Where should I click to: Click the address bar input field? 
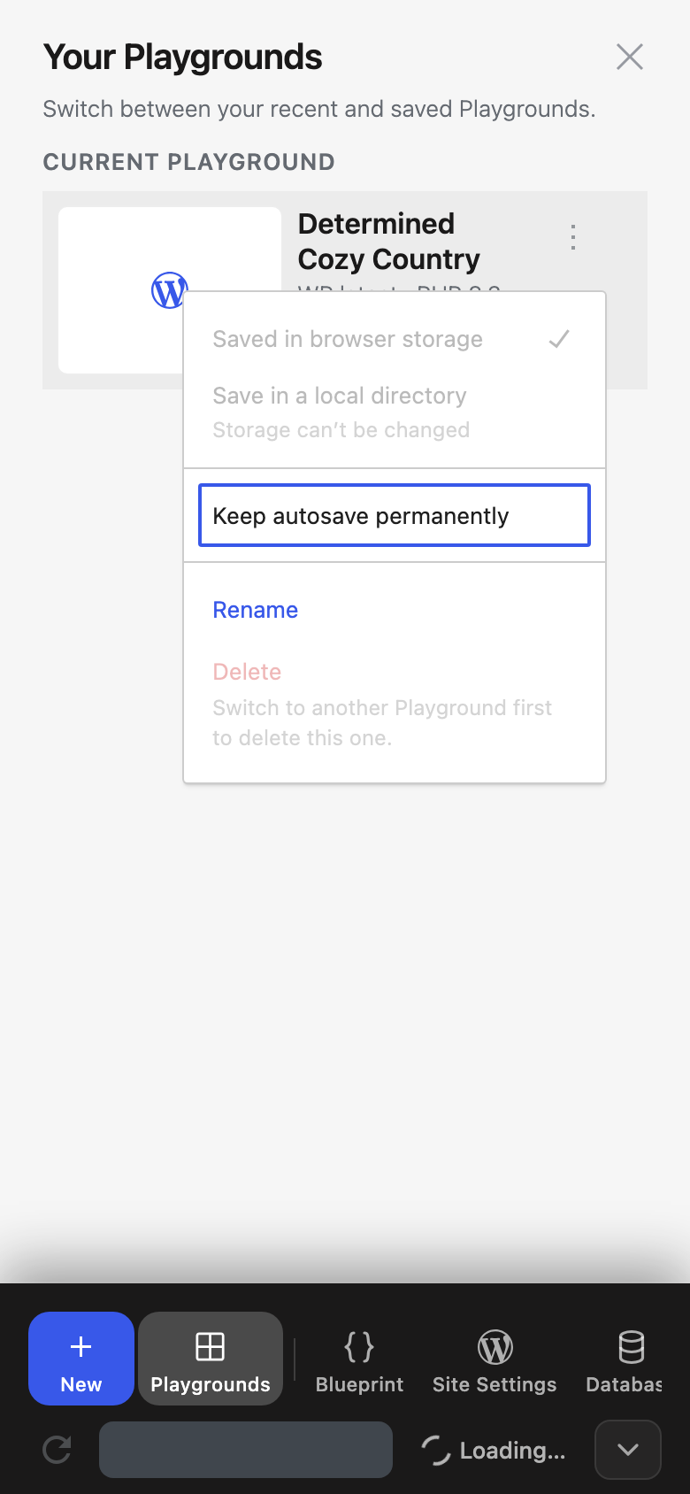[246, 1449]
